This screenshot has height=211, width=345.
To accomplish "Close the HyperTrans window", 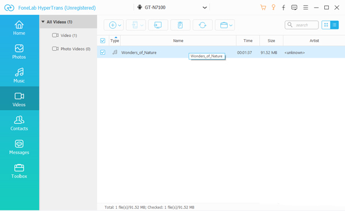I will (x=336, y=7).
